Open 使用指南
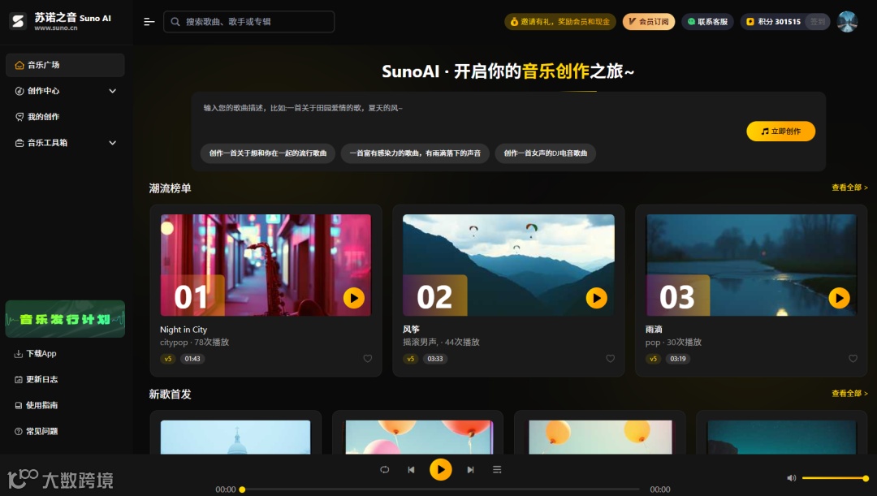The image size is (877, 496). 37,405
